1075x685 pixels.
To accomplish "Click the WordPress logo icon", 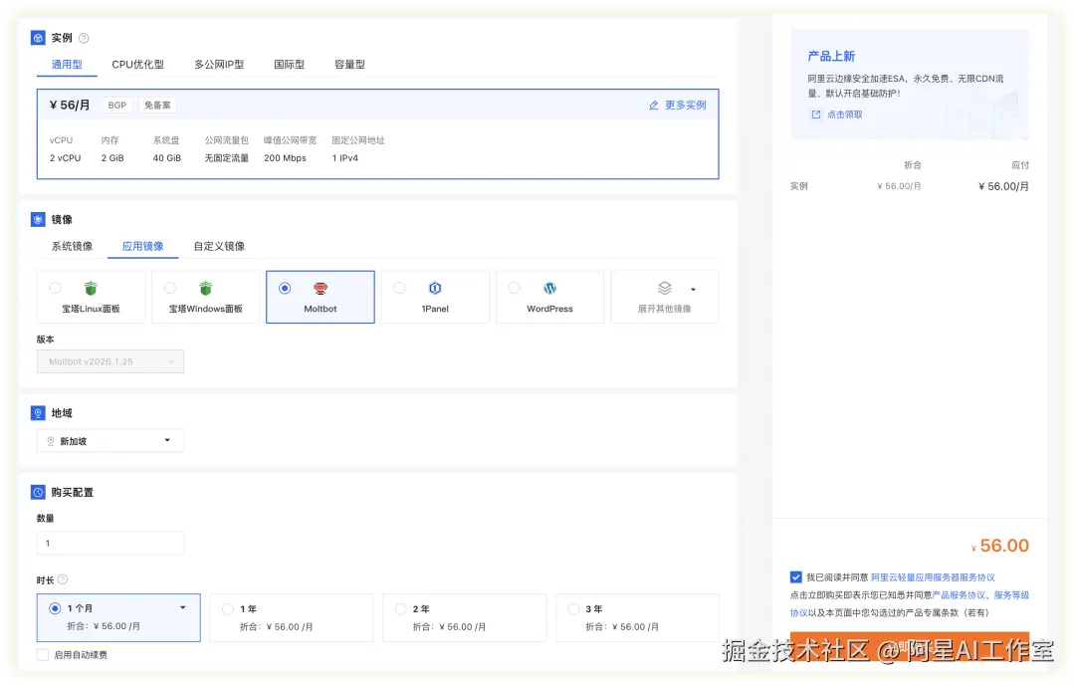I will (549, 288).
